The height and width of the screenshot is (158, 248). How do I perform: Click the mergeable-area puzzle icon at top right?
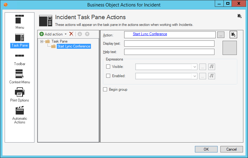click(239, 16)
